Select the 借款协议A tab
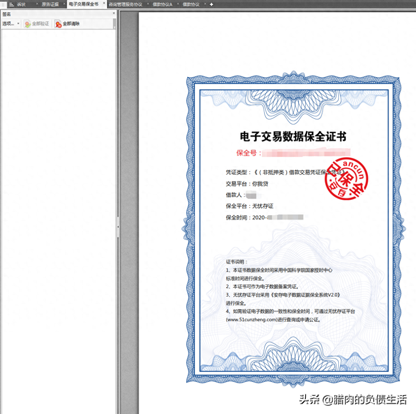Viewport: 416px width, 414px height. click(162, 5)
